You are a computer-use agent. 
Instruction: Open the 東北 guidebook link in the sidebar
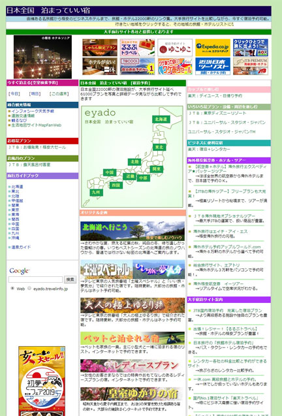pos(15,191)
